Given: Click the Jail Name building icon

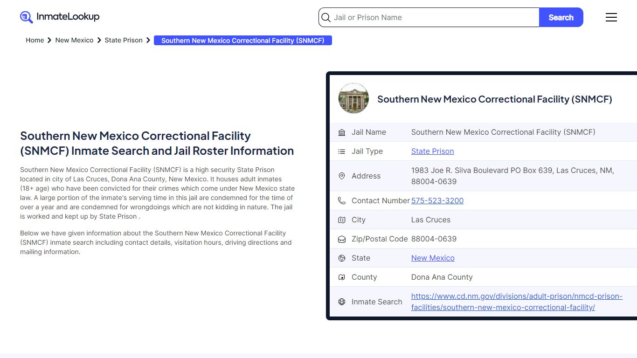Looking at the screenshot, I should point(342,132).
